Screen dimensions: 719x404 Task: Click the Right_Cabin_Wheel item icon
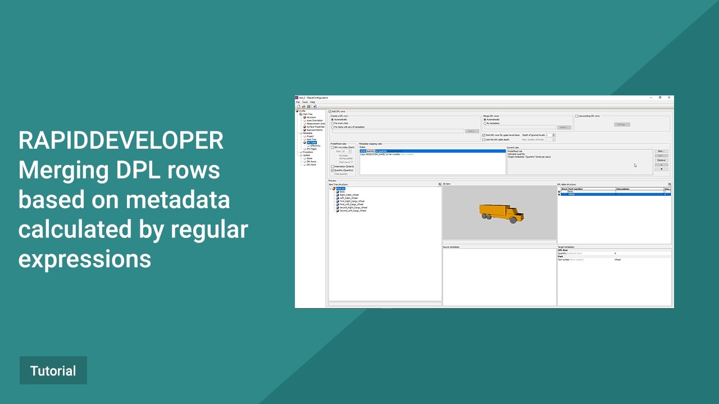coord(338,195)
